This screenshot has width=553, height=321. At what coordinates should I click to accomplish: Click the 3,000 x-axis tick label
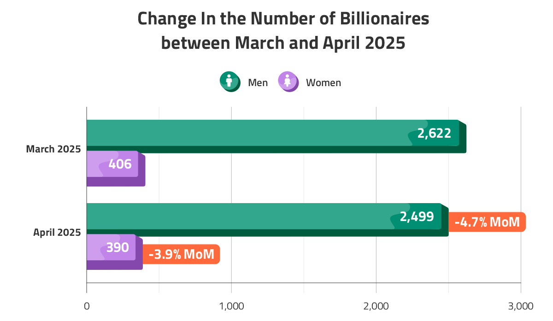(x=521, y=306)
